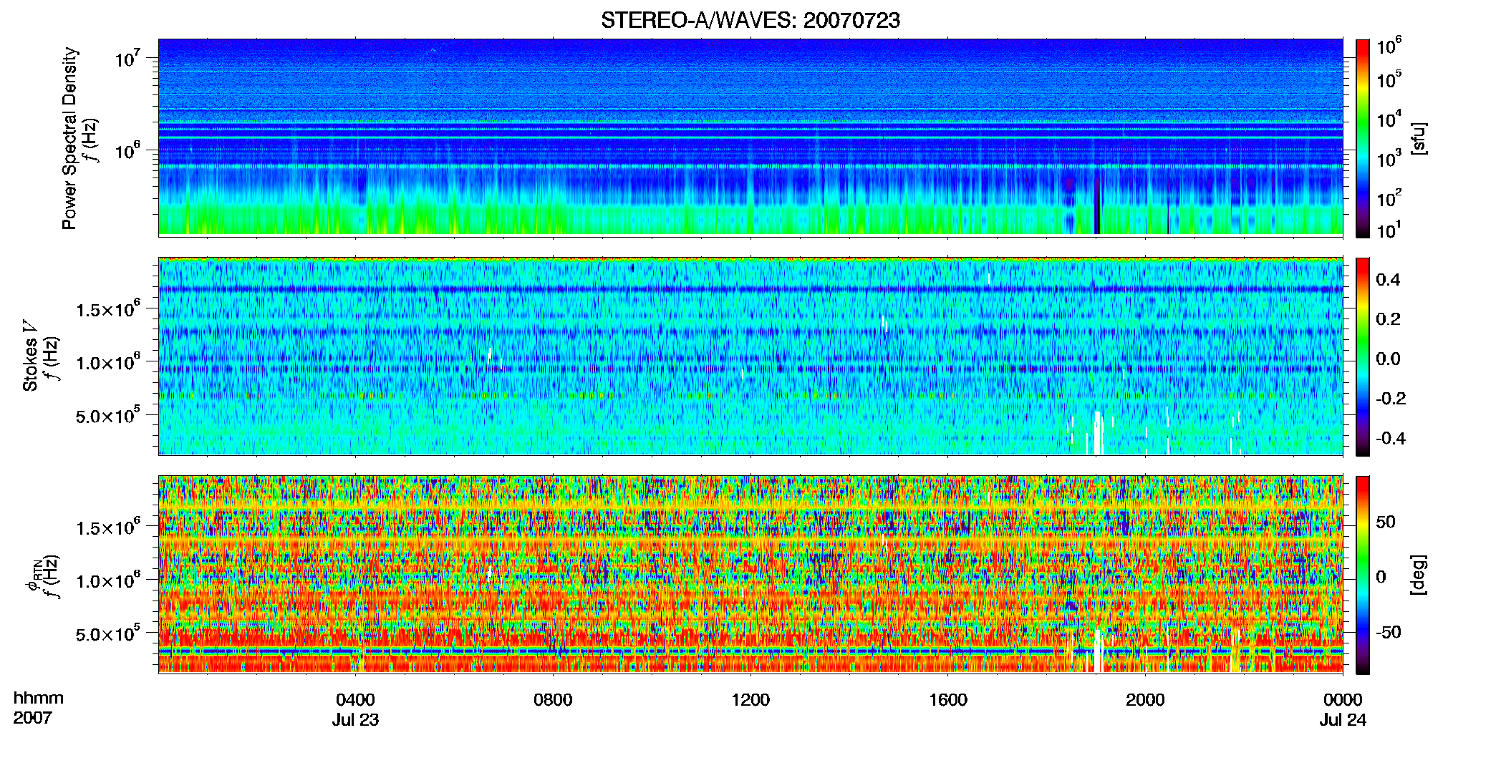The width and height of the screenshot is (1501, 773).
Task: Select the 10^4 tick on the sfu colorbar
Action: pos(1389,119)
